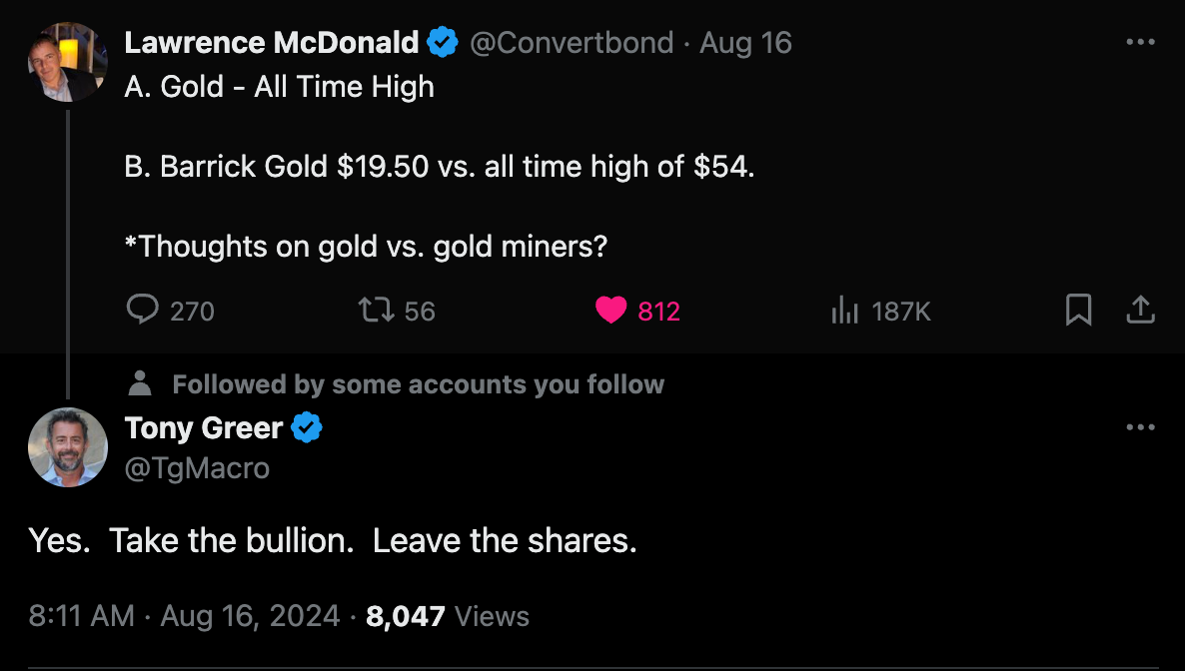
Task: Click Tony Greer's profile picture
Action: point(68,447)
